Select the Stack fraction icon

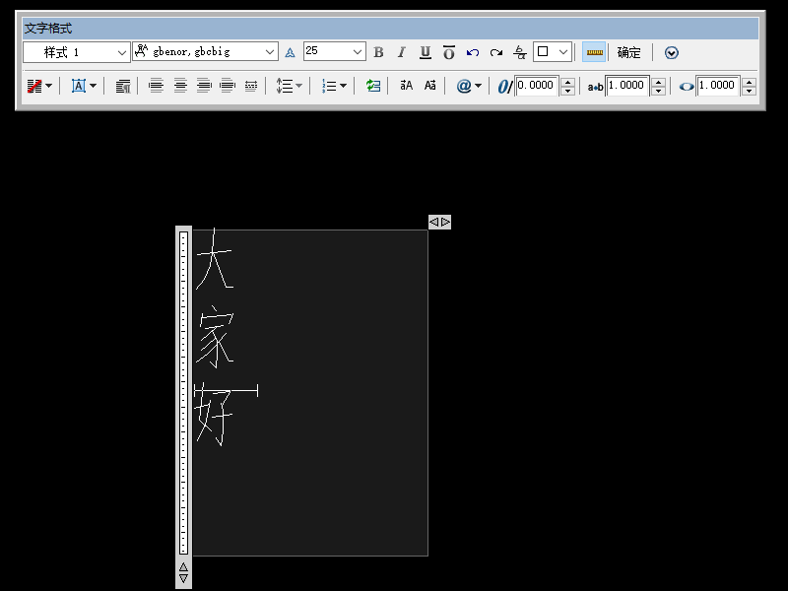(x=519, y=52)
